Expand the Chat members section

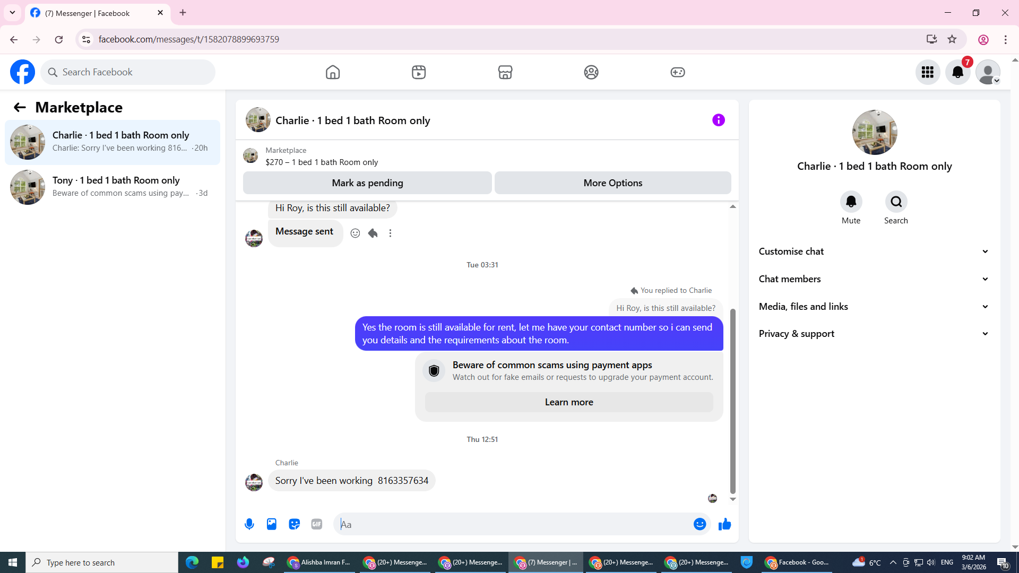pos(874,279)
